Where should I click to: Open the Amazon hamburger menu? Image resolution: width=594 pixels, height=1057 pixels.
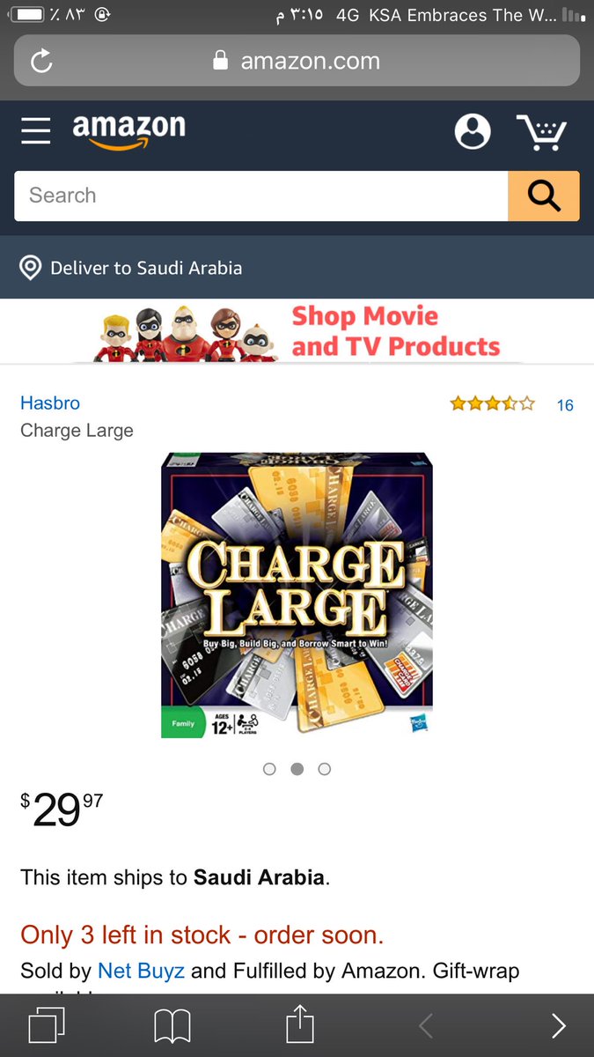pos(36,130)
